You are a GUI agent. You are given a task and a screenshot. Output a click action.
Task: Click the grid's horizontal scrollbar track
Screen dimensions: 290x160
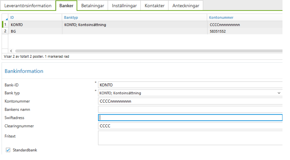pyautogui.click(x=149, y=51)
